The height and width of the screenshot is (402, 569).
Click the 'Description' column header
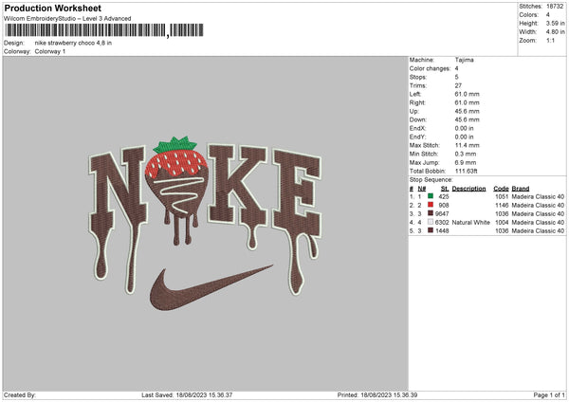click(x=468, y=189)
